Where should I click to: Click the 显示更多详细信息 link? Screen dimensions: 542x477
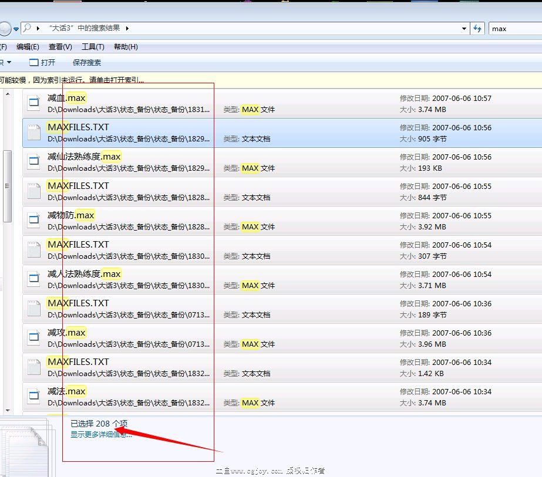coord(101,435)
